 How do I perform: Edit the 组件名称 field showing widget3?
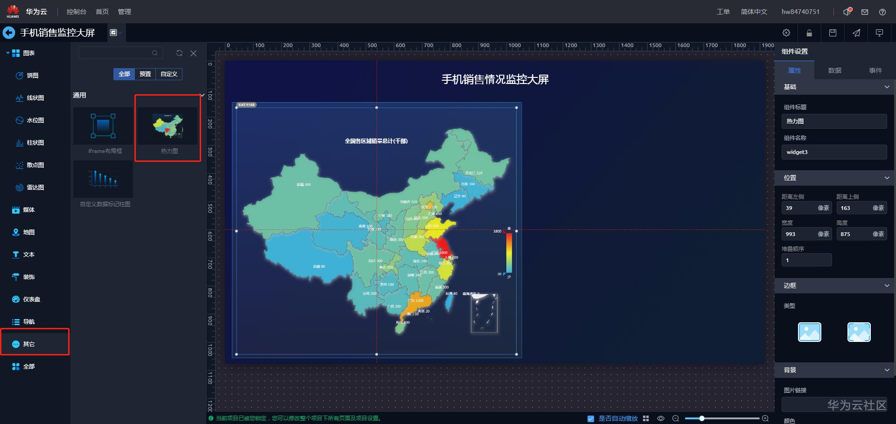click(x=834, y=152)
